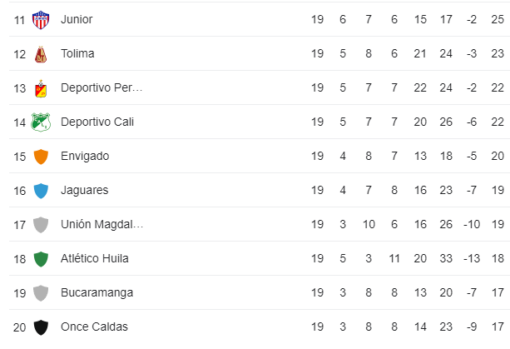
Task: Select the Envigado team name
Action: point(85,157)
